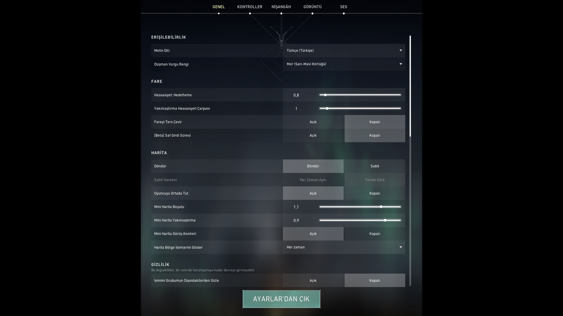The image size is (563, 316).
Task: Expand the Metin Dili dropdown
Action: [344, 51]
